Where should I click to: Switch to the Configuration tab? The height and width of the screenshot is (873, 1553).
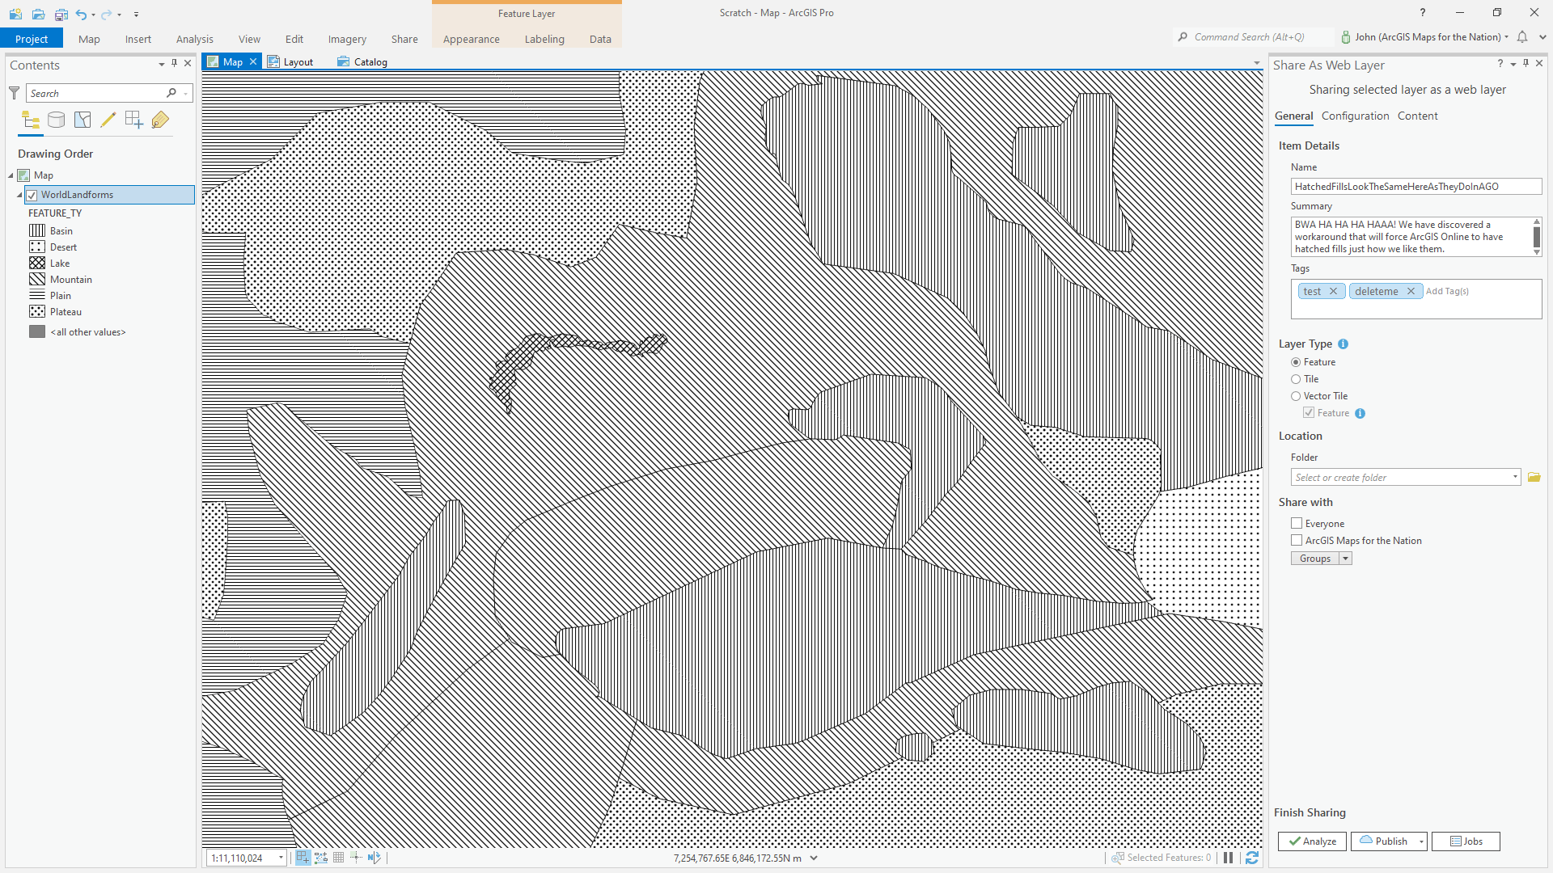pyautogui.click(x=1355, y=116)
